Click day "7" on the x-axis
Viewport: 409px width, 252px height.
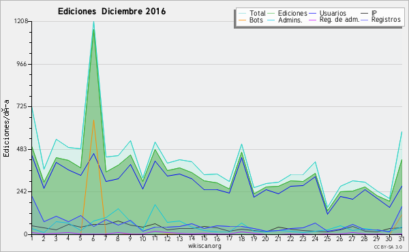click(106, 238)
